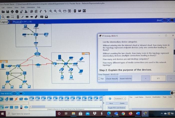Print the network using the printer icon

click(12, 11)
